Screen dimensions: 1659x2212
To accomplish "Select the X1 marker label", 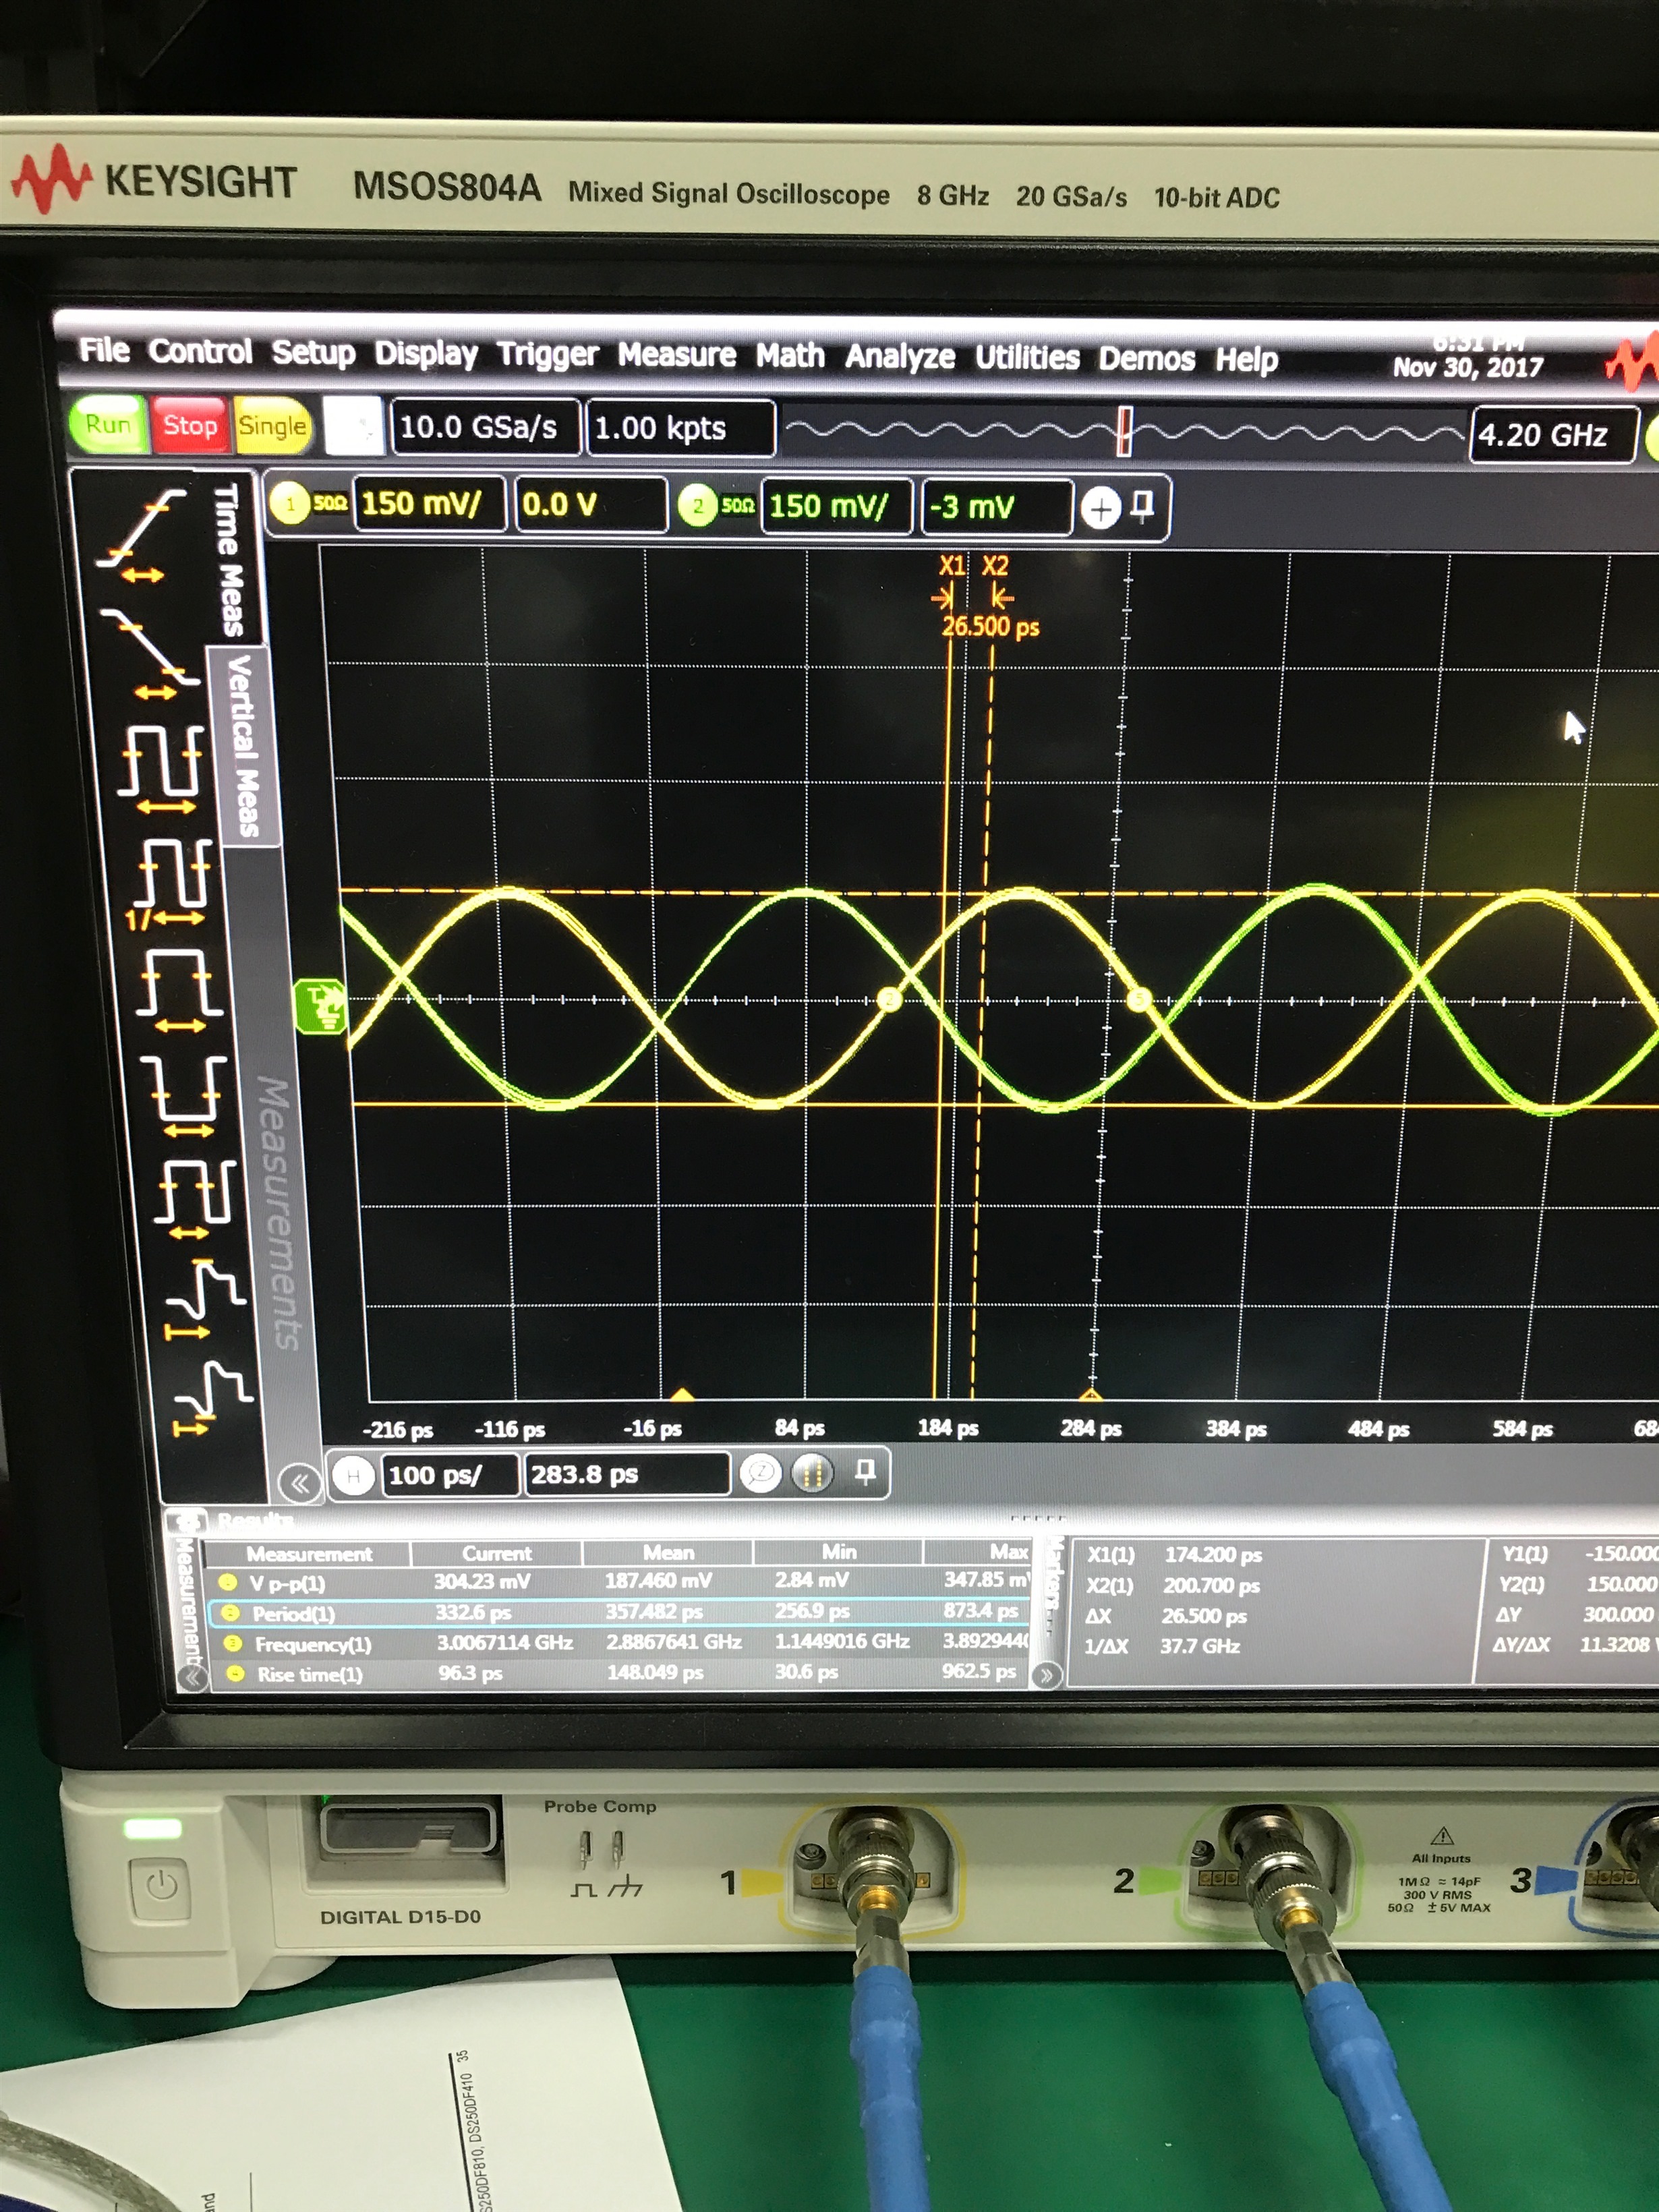I will (951, 566).
